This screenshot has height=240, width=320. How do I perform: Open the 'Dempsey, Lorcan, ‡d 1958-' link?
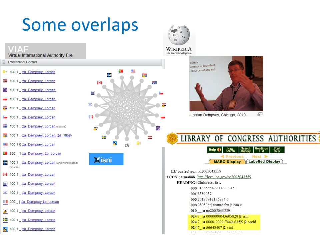[47, 135]
